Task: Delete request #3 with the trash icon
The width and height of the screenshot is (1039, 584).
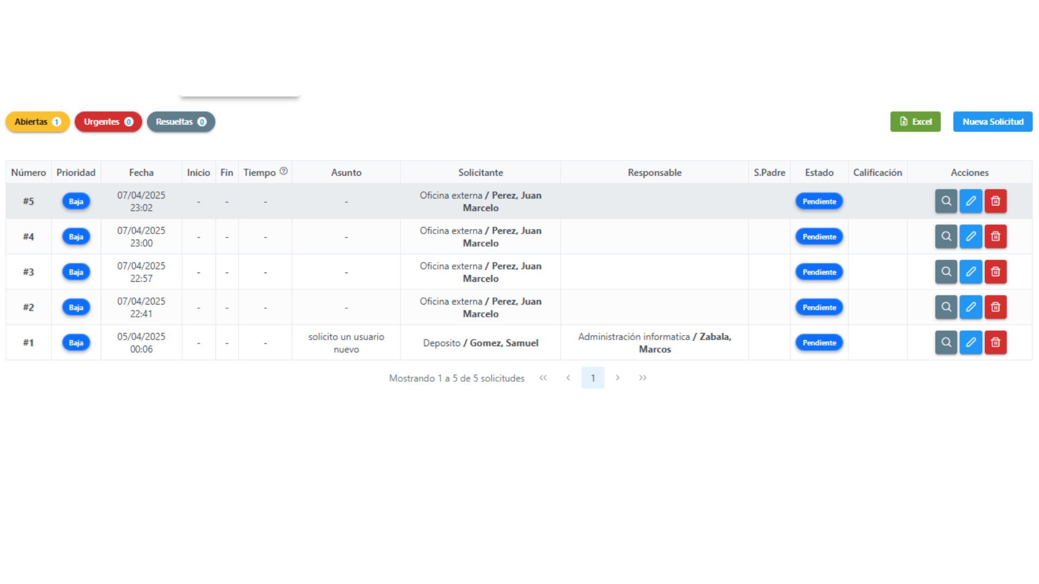Action: tap(995, 272)
